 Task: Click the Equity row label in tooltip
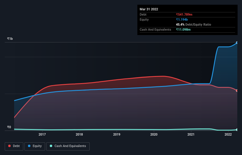click(144, 19)
